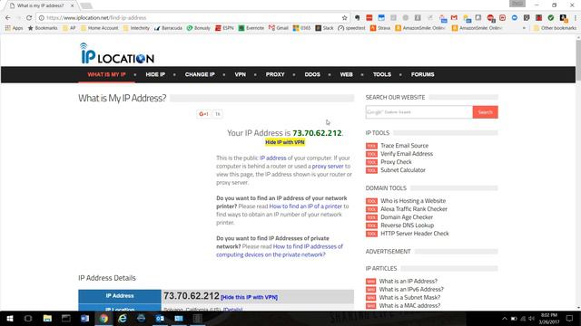View site information icon in address bar
The image size is (581, 326).
[x=42, y=18]
